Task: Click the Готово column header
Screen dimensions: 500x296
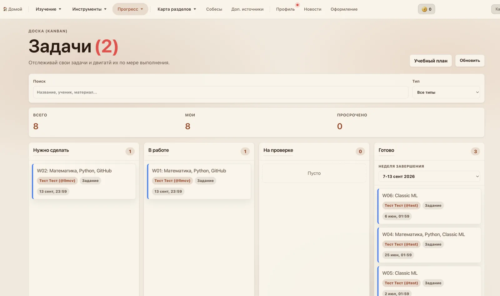Action: (386, 150)
